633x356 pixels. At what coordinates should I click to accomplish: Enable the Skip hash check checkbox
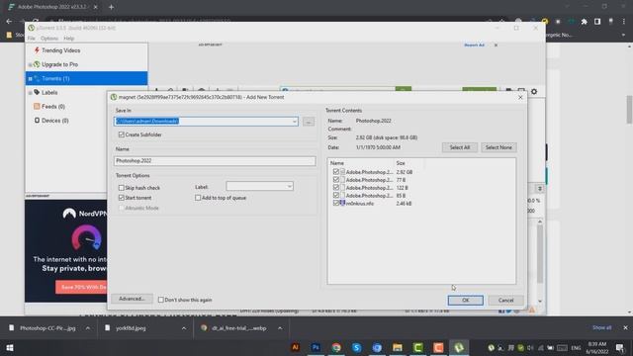[x=121, y=188]
